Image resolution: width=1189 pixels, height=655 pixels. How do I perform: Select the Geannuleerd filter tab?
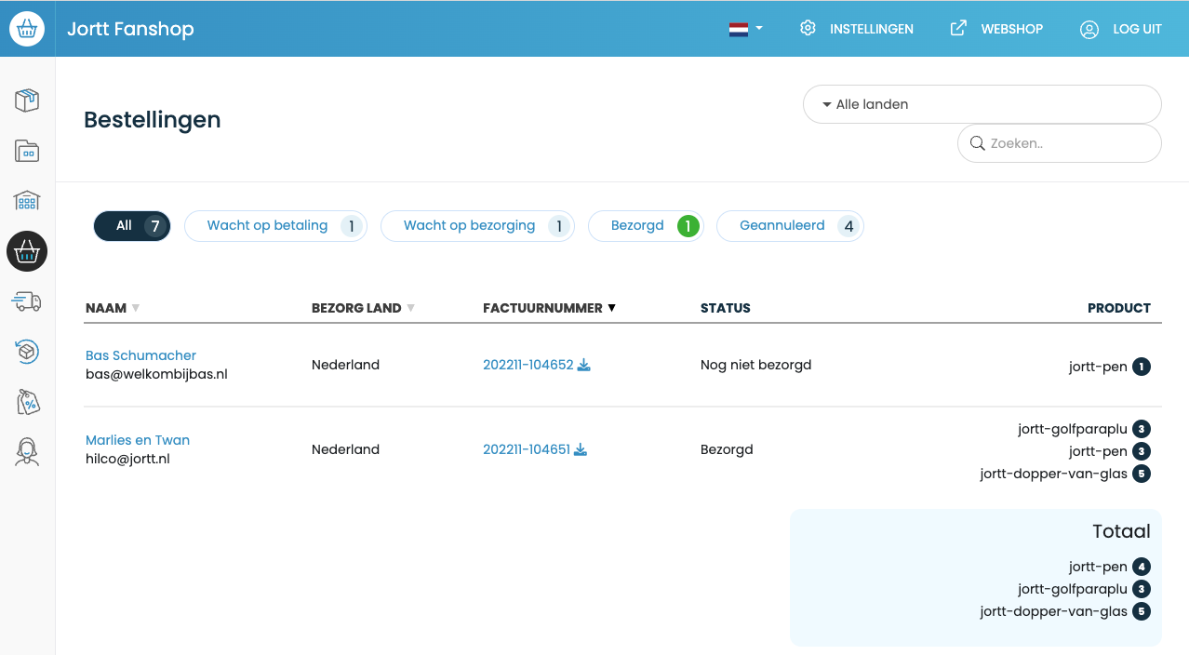click(789, 225)
